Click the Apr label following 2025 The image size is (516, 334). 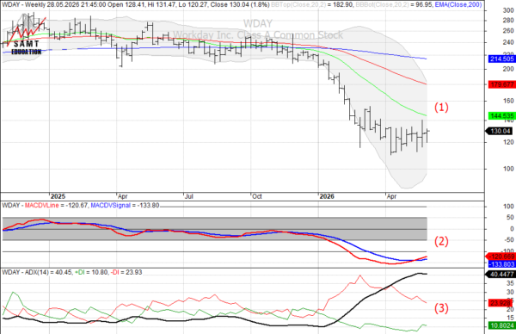pyautogui.click(x=123, y=196)
